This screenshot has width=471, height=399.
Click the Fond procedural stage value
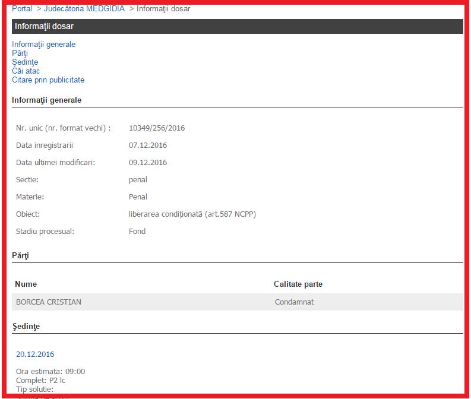click(x=137, y=232)
